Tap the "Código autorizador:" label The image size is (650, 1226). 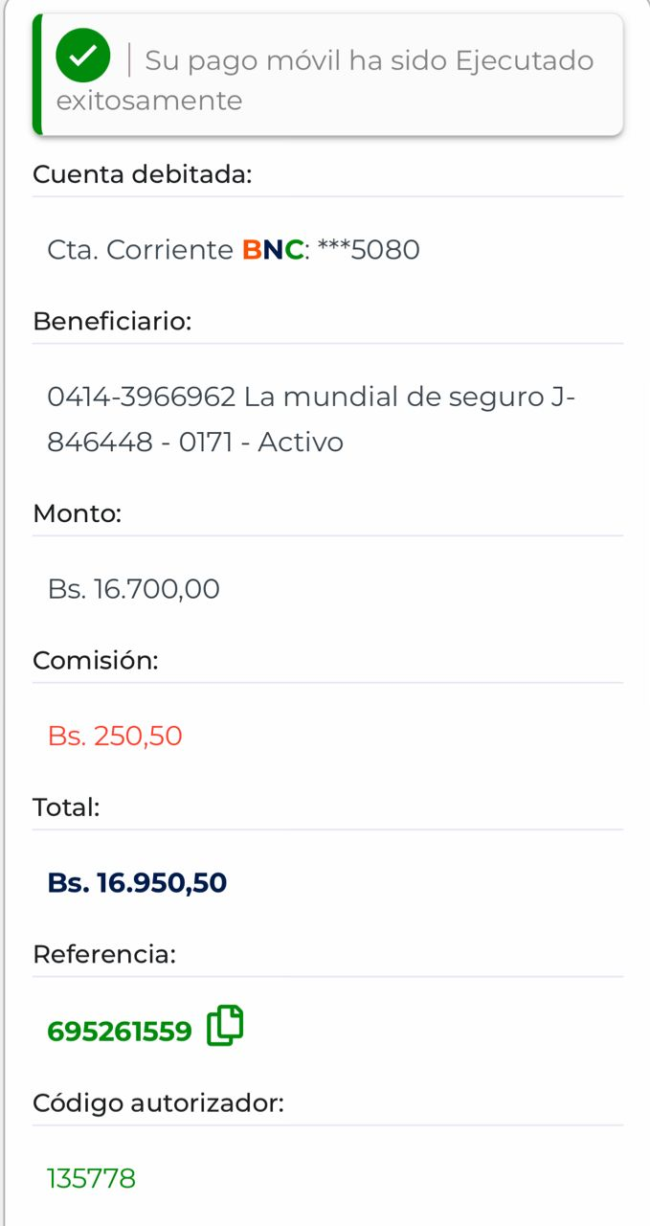tap(158, 1103)
